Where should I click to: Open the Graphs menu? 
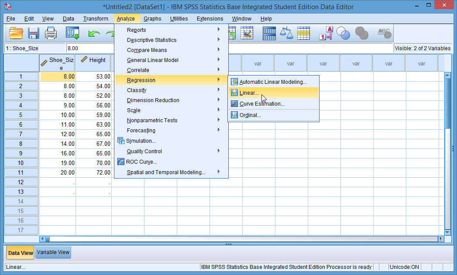tap(152, 19)
